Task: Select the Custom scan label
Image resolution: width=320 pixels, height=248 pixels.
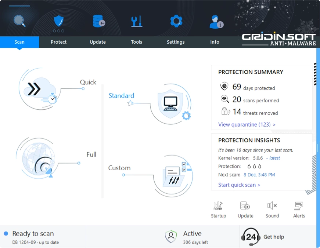Action: 119,168
